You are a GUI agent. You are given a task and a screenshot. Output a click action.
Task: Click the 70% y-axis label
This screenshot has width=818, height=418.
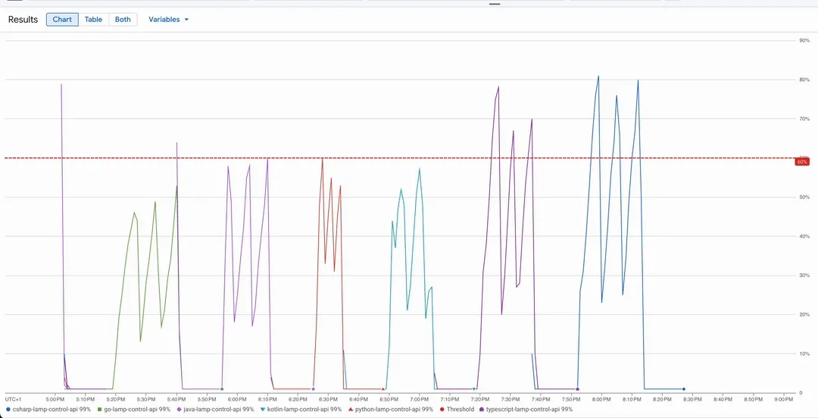[x=804, y=119]
